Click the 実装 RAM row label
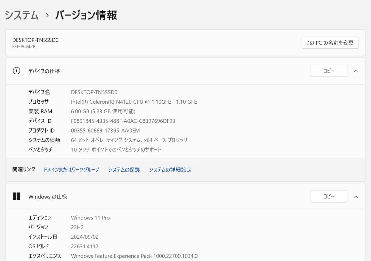371x261 pixels. tap(40, 111)
